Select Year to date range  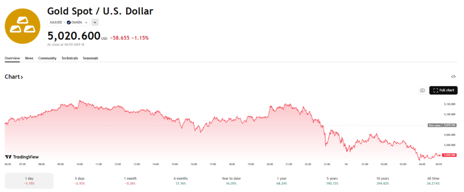pos(232,181)
